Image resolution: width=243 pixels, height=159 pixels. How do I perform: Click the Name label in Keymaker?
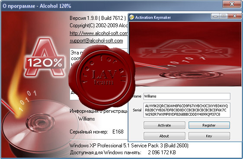pyautogui.click(x=137, y=96)
